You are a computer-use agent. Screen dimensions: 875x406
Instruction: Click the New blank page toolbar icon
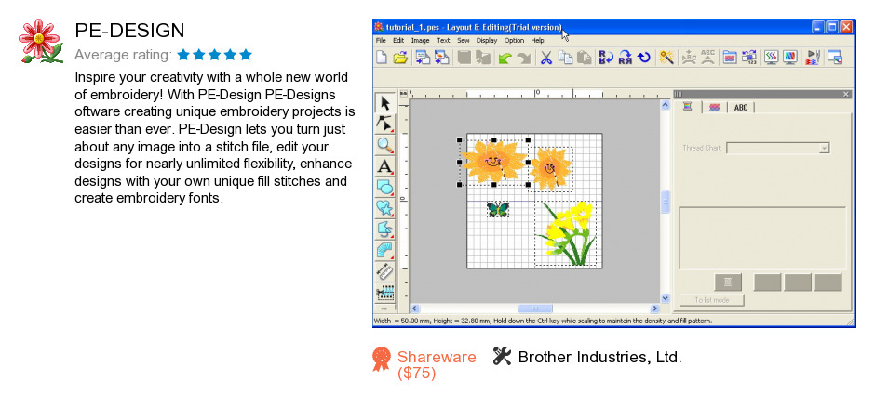click(x=382, y=58)
